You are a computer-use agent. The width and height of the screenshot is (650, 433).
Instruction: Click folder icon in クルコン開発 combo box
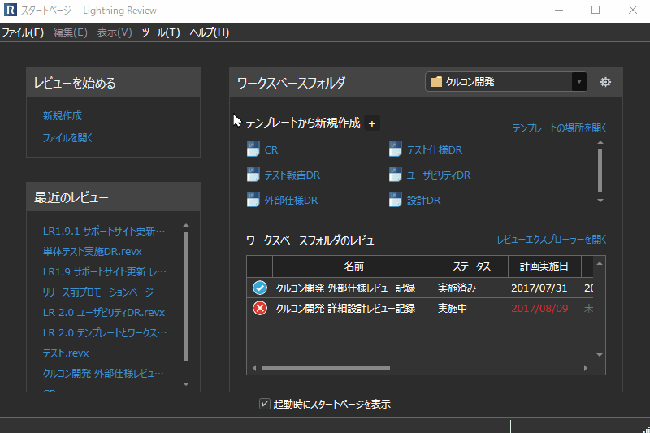click(435, 81)
